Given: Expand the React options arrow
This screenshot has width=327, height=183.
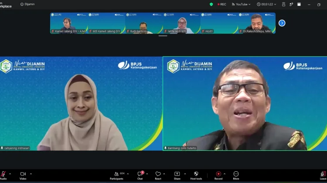Looking at the screenshot, I should point(164,174).
